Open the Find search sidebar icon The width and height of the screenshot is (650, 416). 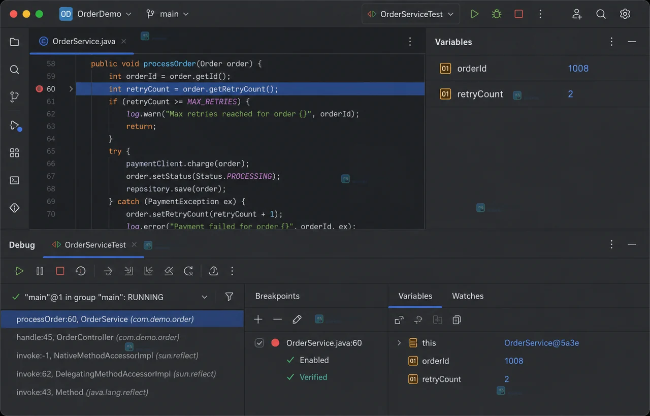(x=14, y=70)
